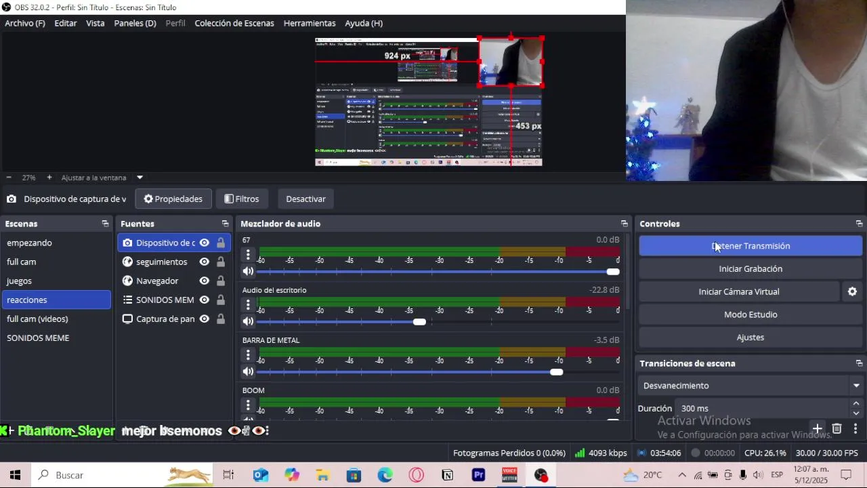
Task: Enable Modo Estudio
Action: (750, 314)
